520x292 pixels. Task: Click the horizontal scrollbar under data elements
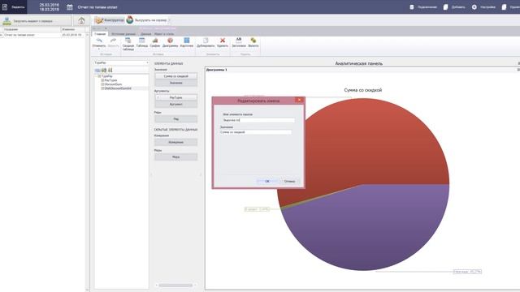[175, 285]
